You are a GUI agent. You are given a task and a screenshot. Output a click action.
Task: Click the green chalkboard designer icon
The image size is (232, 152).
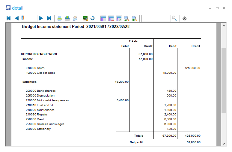pos(85,18)
